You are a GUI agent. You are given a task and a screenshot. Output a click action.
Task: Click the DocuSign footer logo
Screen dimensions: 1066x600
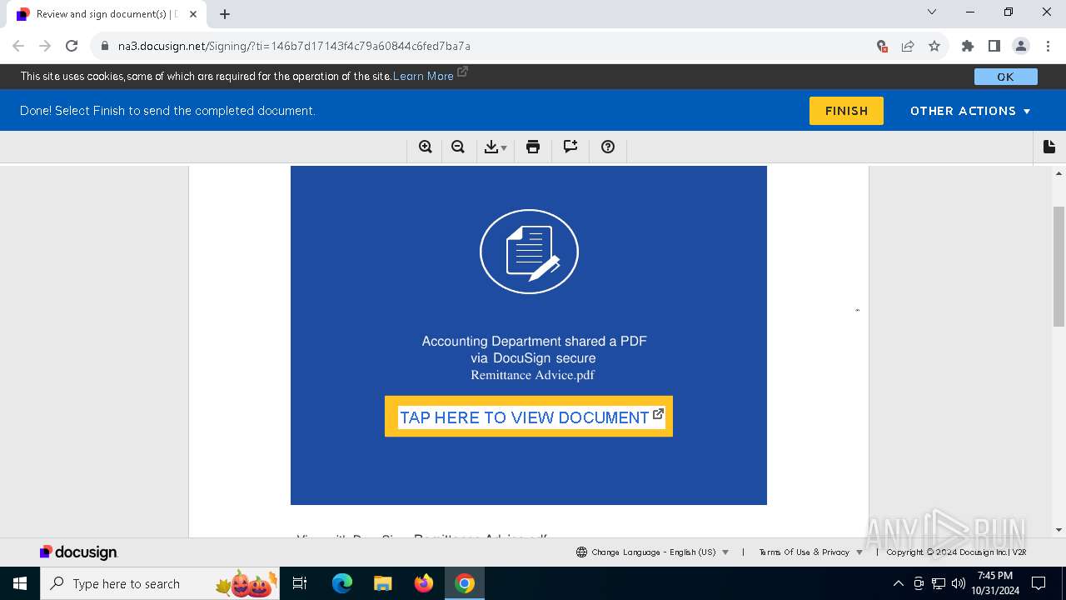click(x=79, y=552)
